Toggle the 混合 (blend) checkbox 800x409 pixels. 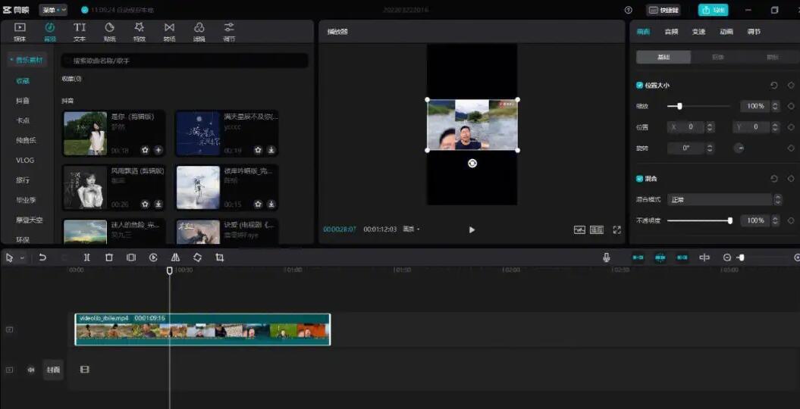[639, 179]
